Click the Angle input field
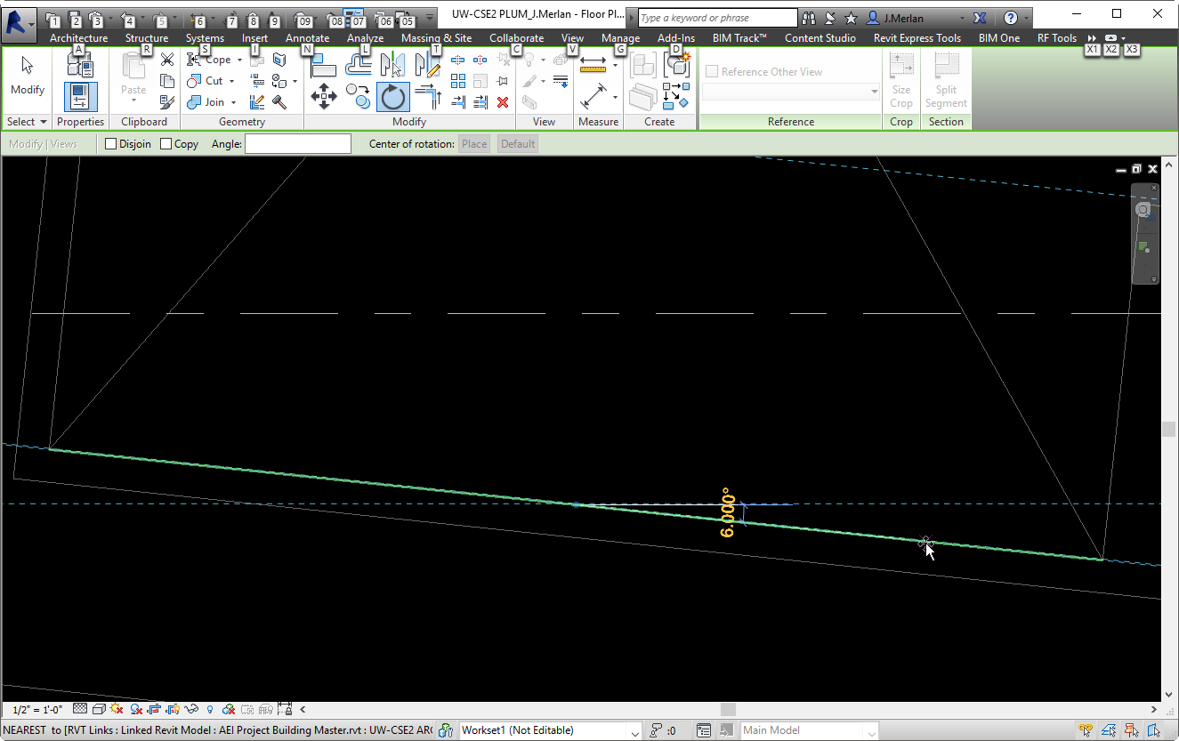This screenshot has height=741, width=1179. tap(298, 144)
